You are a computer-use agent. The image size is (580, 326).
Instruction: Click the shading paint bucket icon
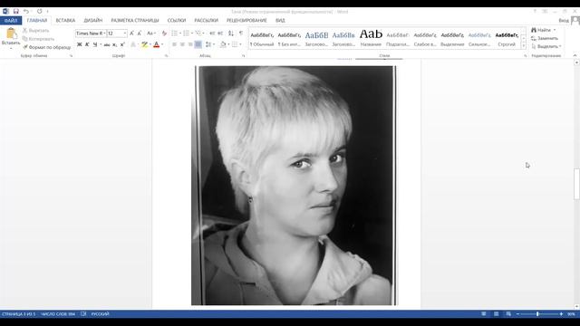(223, 44)
